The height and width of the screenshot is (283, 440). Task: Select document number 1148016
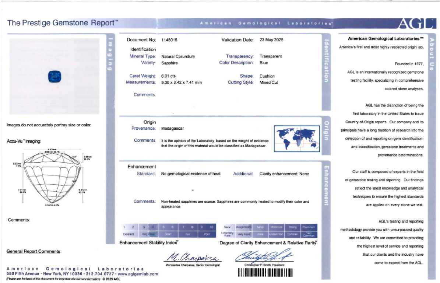click(169, 40)
